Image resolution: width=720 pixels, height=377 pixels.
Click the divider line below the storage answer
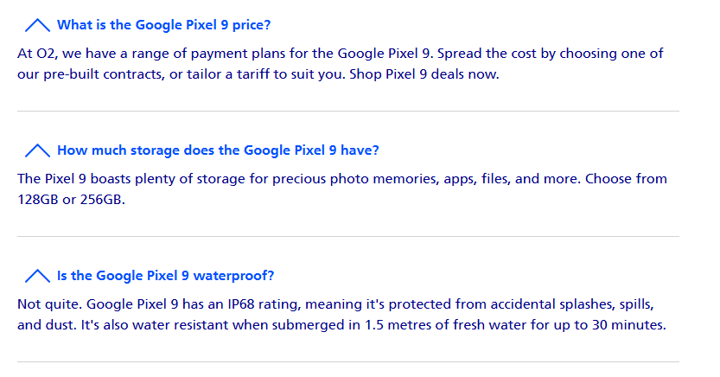348,236
